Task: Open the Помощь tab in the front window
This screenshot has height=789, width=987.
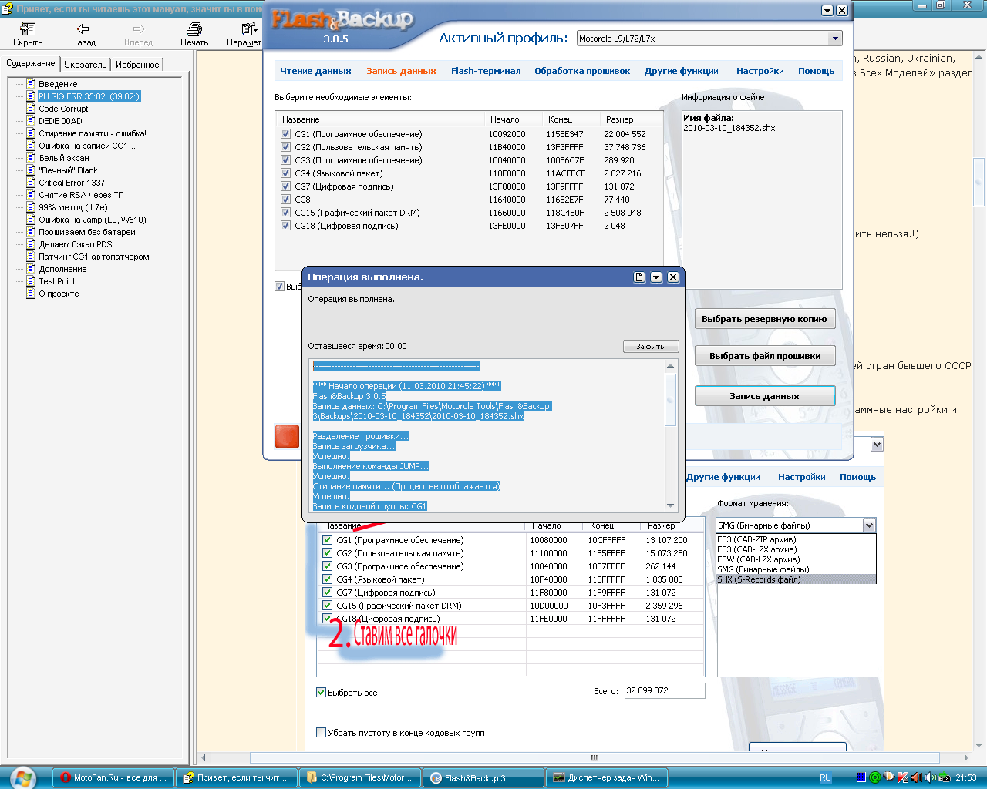Action: tap(816, 71)
